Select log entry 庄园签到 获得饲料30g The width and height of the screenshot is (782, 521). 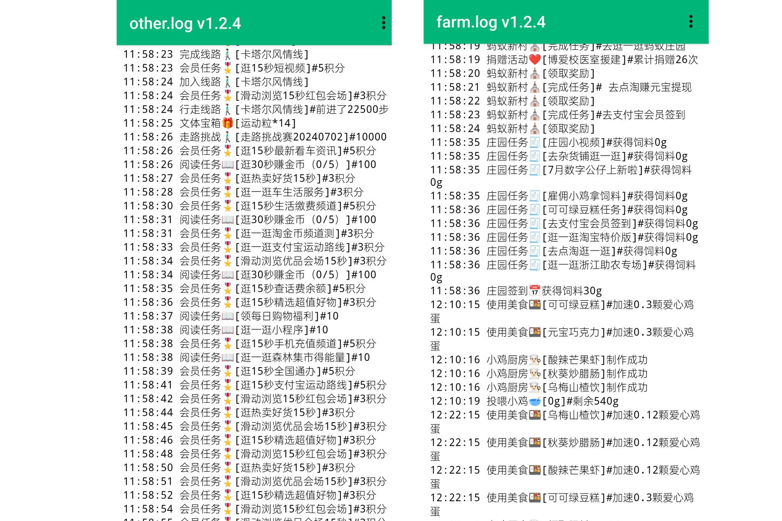(516, 290)
